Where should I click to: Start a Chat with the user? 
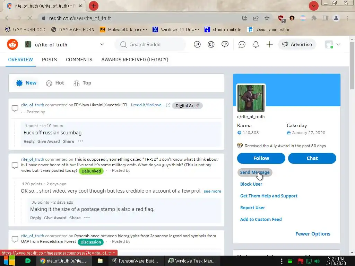[312, 158]
